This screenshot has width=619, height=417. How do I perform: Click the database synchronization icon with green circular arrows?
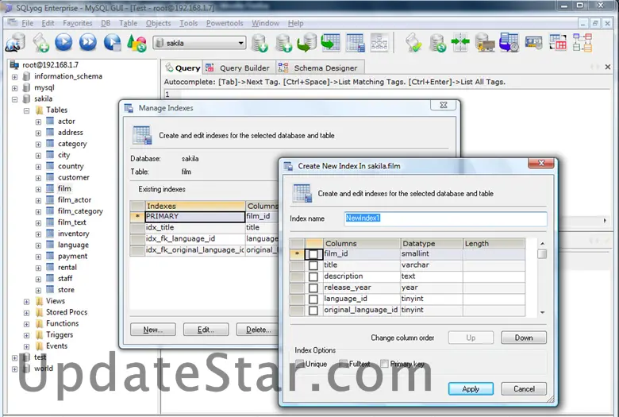pyautogui.click(x=437, y=43)
